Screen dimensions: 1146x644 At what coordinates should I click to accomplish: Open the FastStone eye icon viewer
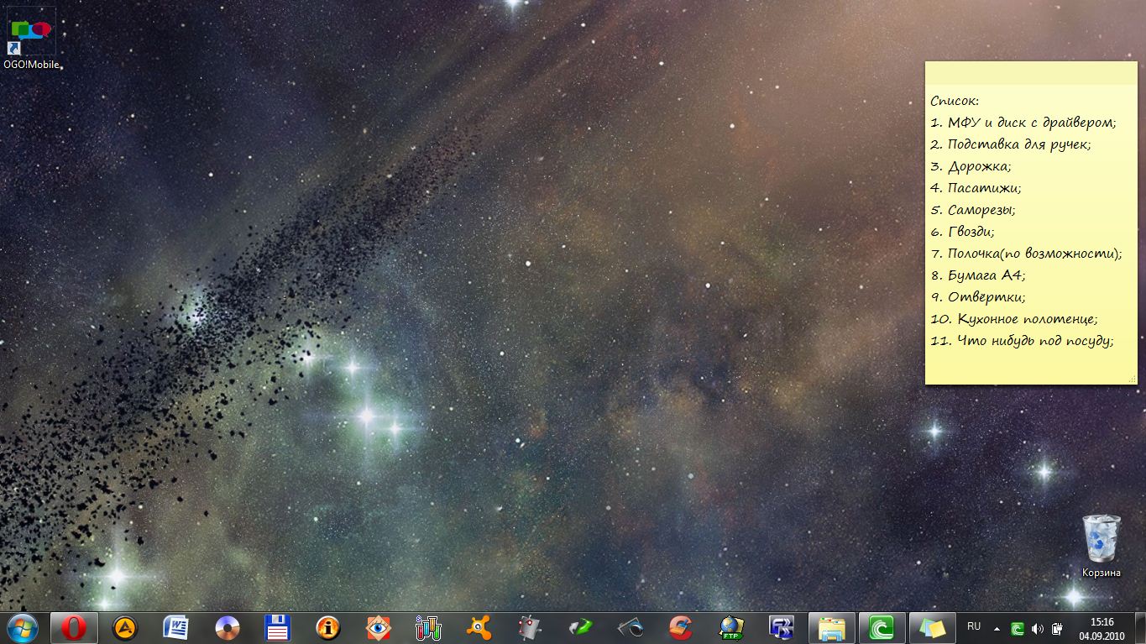pyautogui.click(x=379, y=627)
